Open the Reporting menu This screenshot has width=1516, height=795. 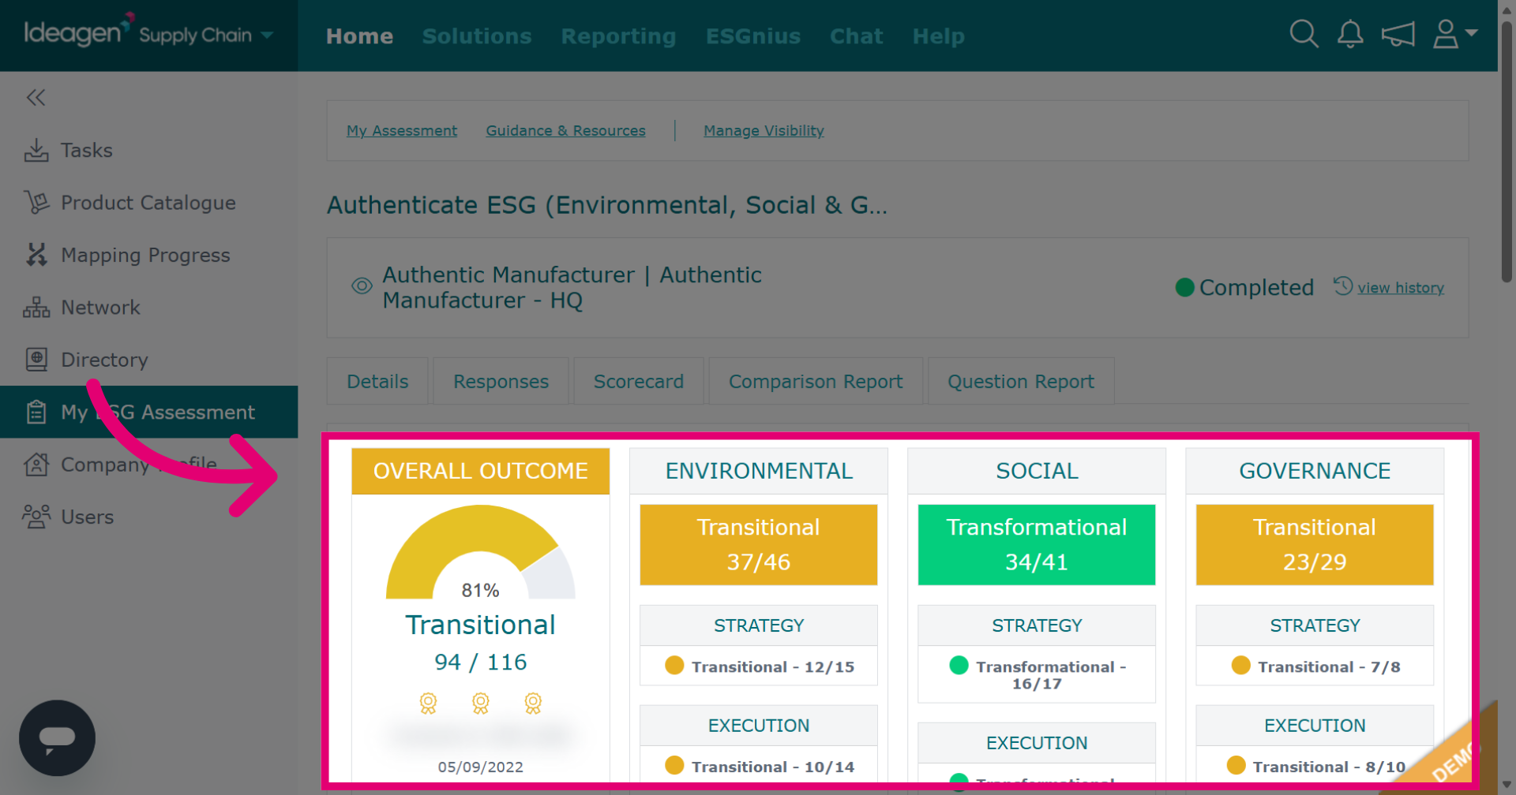click(618, 36)
